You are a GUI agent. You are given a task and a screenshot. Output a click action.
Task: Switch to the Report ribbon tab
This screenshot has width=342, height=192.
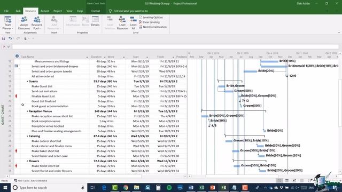click(45, 11)
